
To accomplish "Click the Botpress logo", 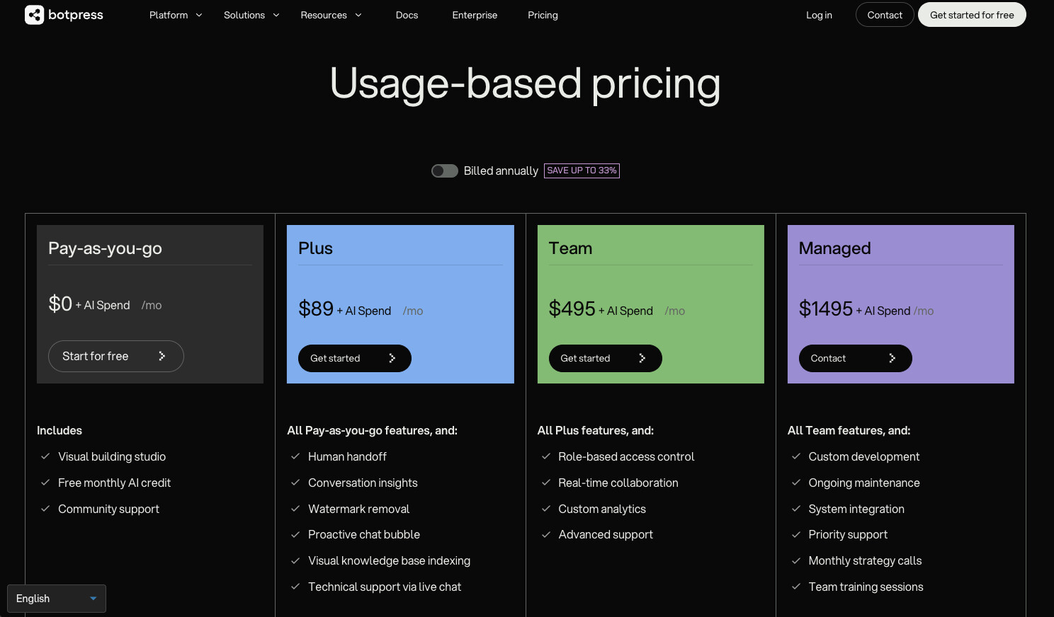I will 64,14.
